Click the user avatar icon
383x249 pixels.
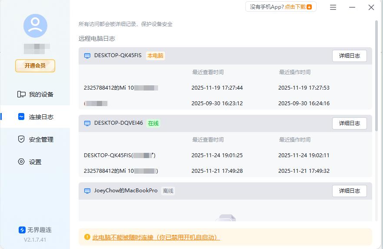click(36, 26)
